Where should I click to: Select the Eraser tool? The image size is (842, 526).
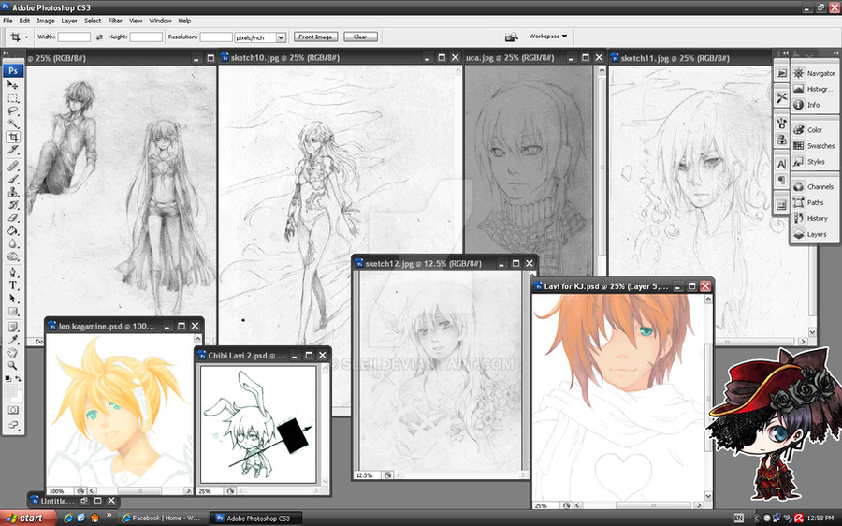click(x=13, y=217)
